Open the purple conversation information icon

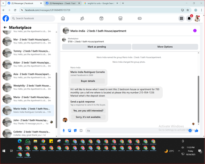point(195,31)
